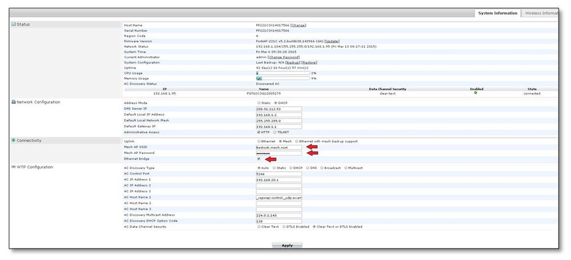Click the Status section icon
571x260 pixels.
[x=13, y=25]
